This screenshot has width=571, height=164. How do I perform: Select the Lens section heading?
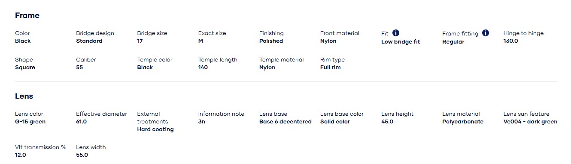pyautogui.click(x=24, y=96)
